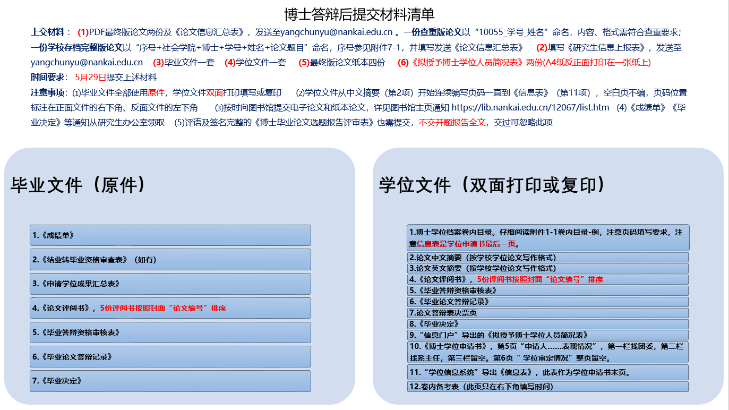Click 10.《博士学位申请书》 box
This screenshot has height=410, width=729.
pos(547,352)
